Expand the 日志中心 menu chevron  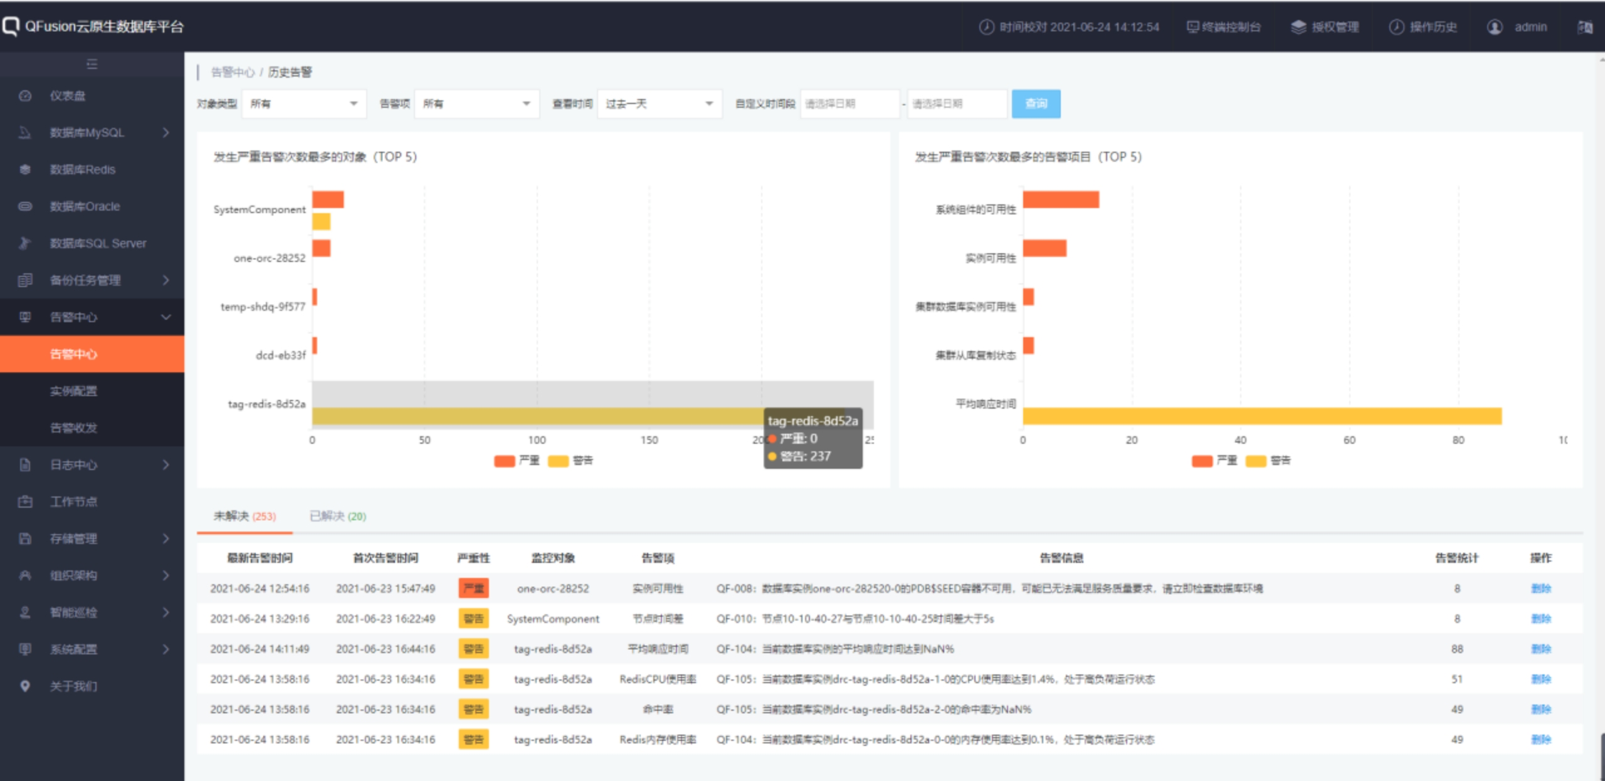(166, 464)
